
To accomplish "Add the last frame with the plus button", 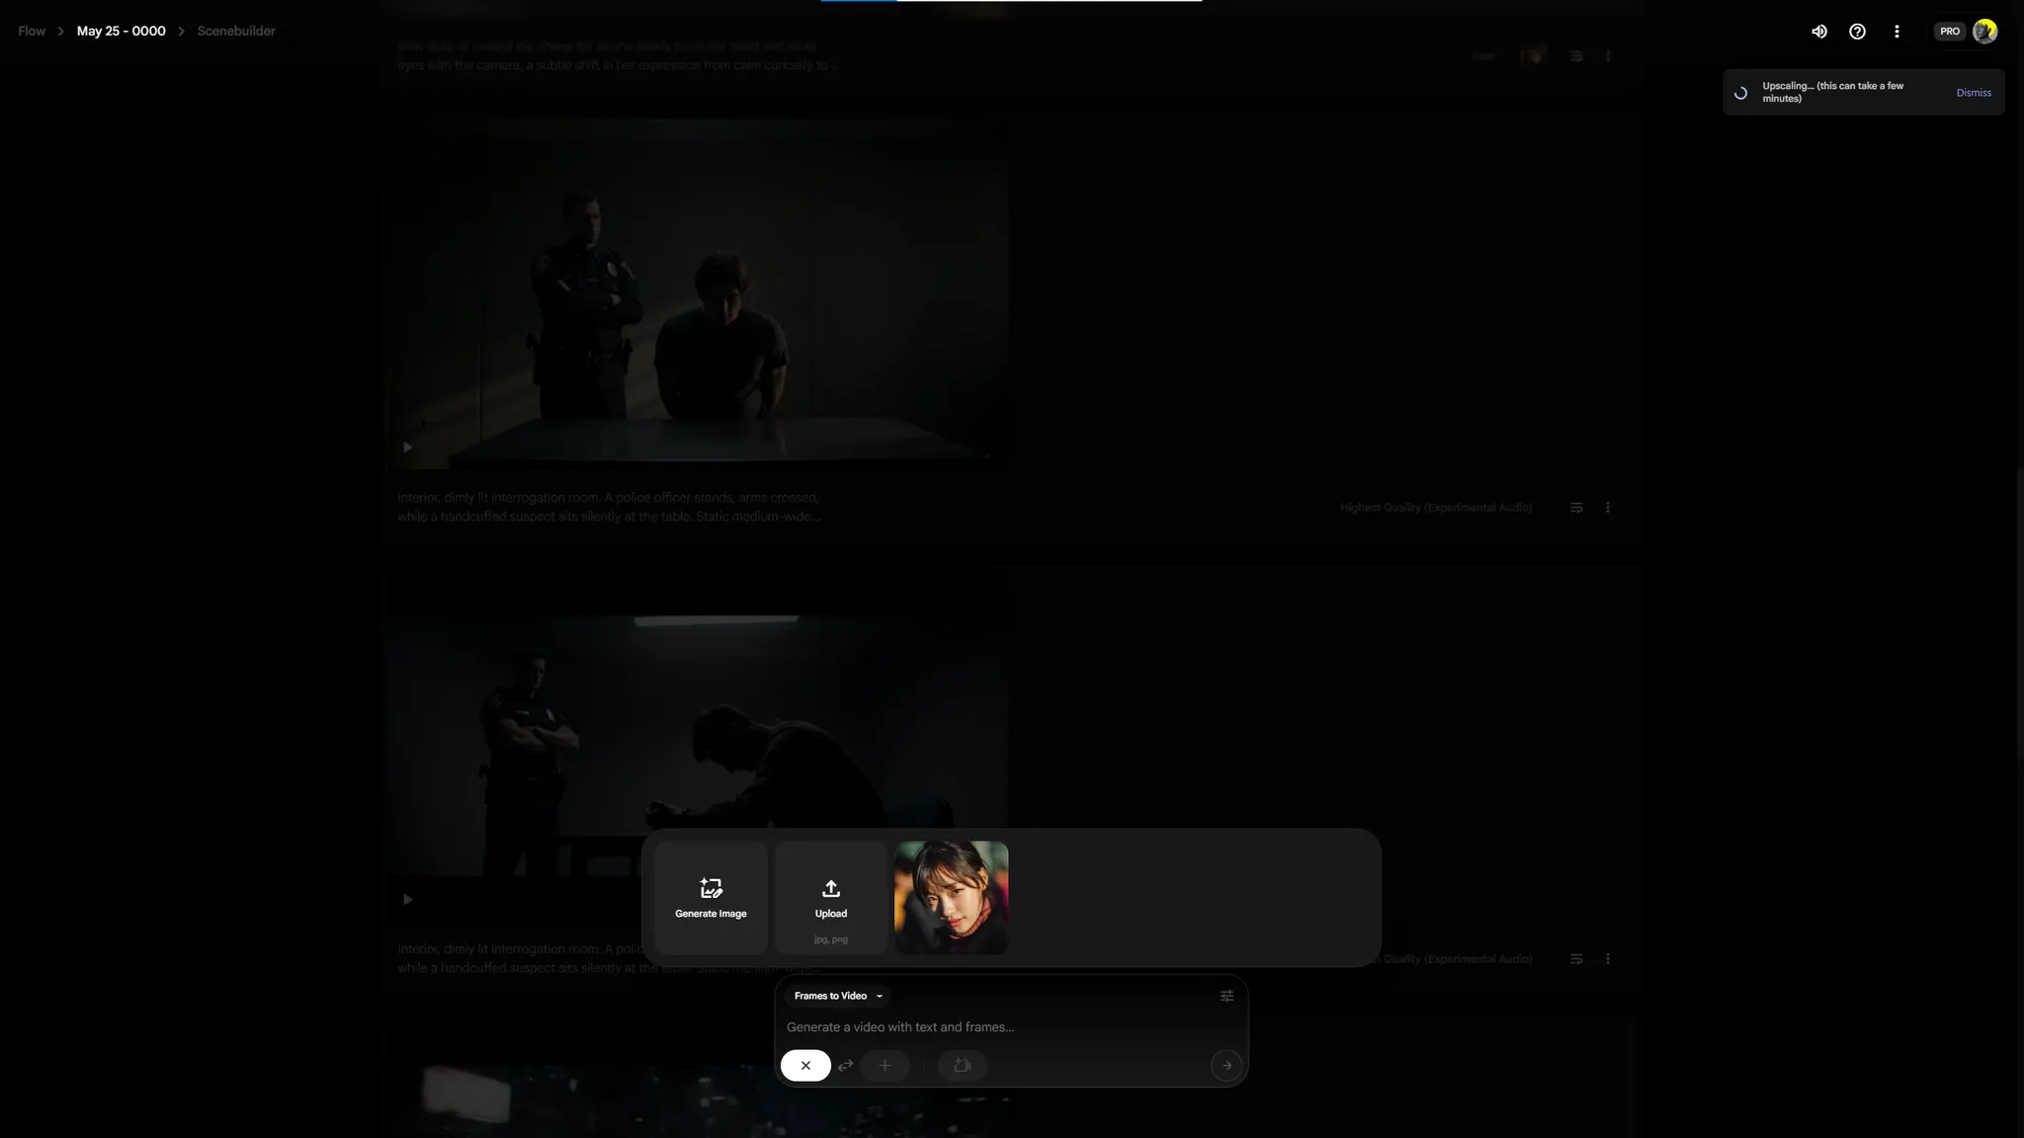I will pos(885,1065).
